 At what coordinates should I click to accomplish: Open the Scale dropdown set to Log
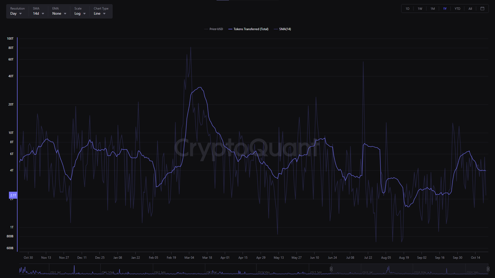click(80, 11)
